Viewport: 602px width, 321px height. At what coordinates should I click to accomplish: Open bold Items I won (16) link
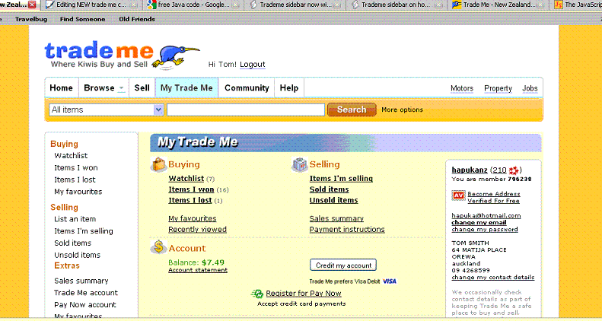point(191,189)
